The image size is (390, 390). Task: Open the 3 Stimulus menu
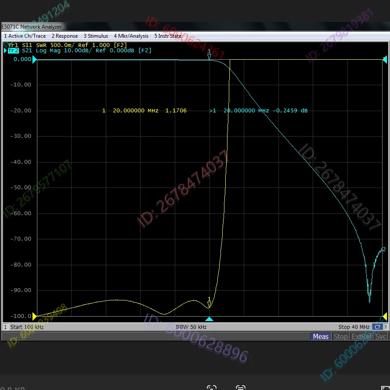point(96,36)
